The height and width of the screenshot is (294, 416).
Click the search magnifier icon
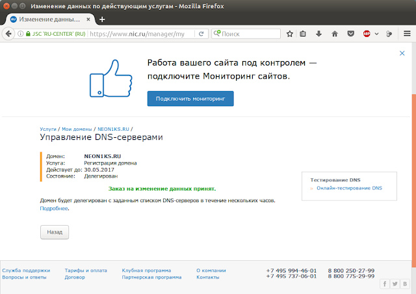pos(217,33)
